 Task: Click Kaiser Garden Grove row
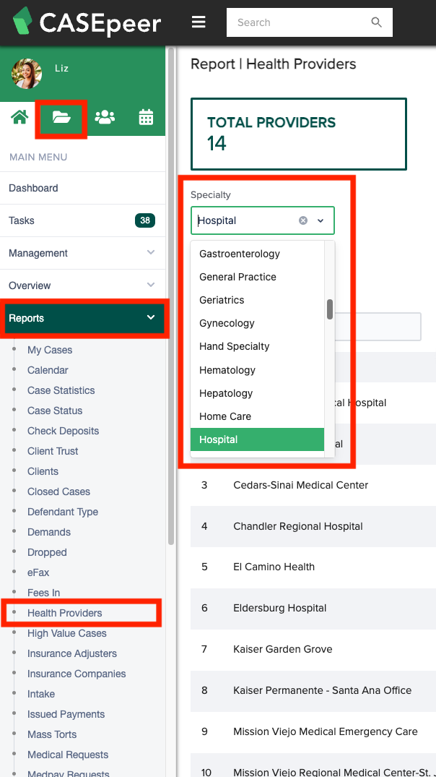[x=313, y=649]
